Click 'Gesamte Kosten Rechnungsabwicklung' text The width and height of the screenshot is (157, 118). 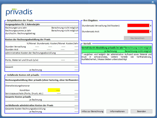pyautogui.click(x=25, y=109)
